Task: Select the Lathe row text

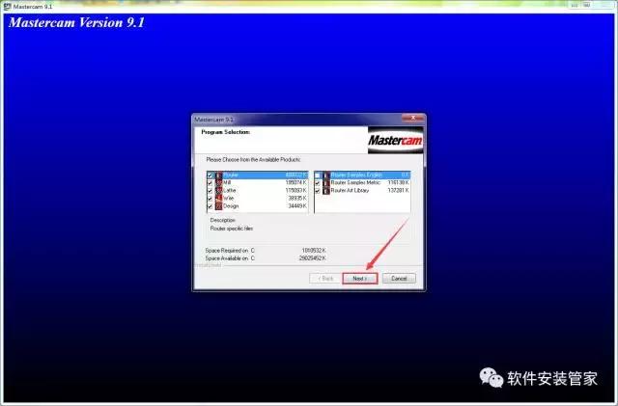Action: point(230,191)
